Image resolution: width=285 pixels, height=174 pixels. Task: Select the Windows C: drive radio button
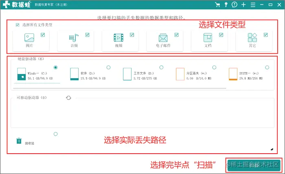(56, 67)
